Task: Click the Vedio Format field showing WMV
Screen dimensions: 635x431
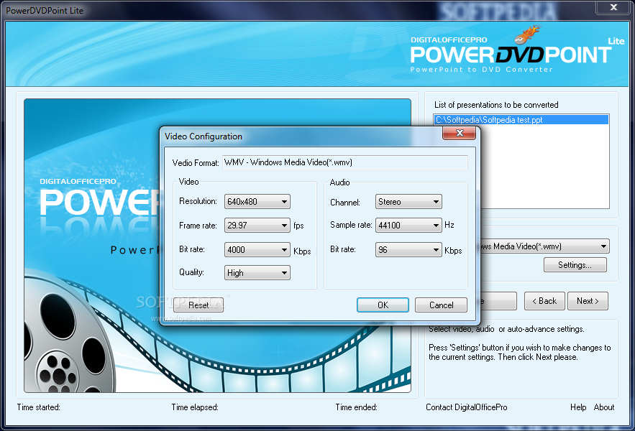Action: (x=345, y=162)
